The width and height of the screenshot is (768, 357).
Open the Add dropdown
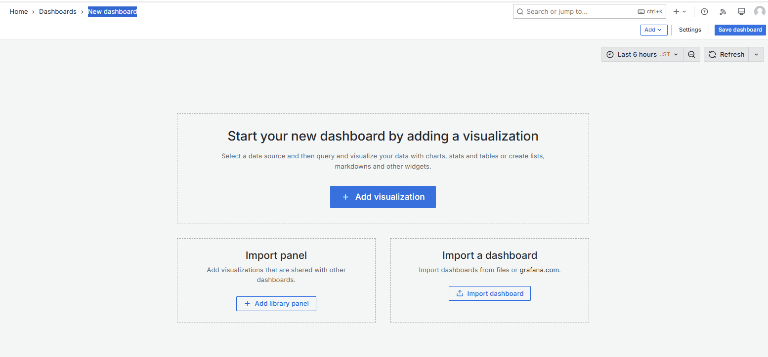coord(654,30)
